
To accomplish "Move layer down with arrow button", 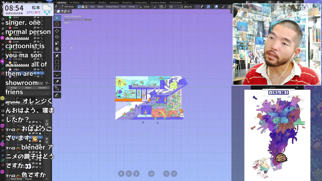I will (47, 142).
